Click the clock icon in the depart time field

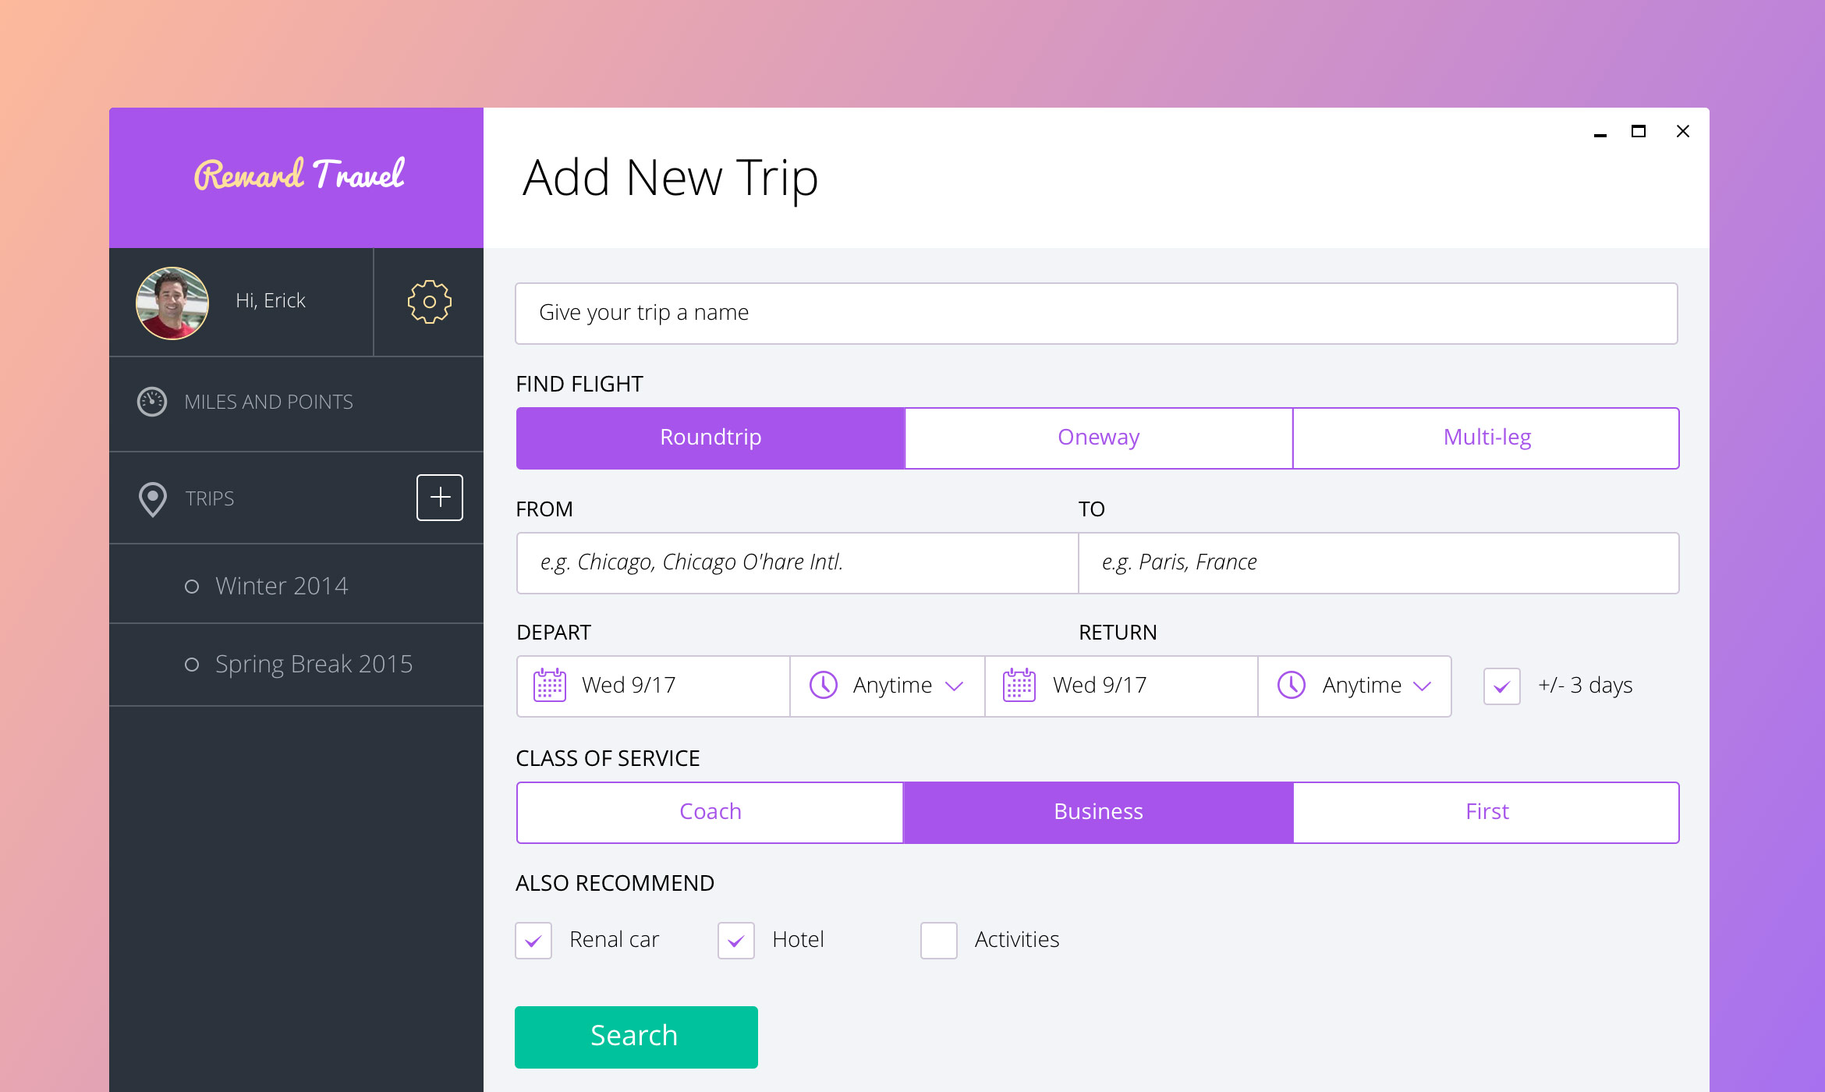pyautogui.click(x=824, y=686)
